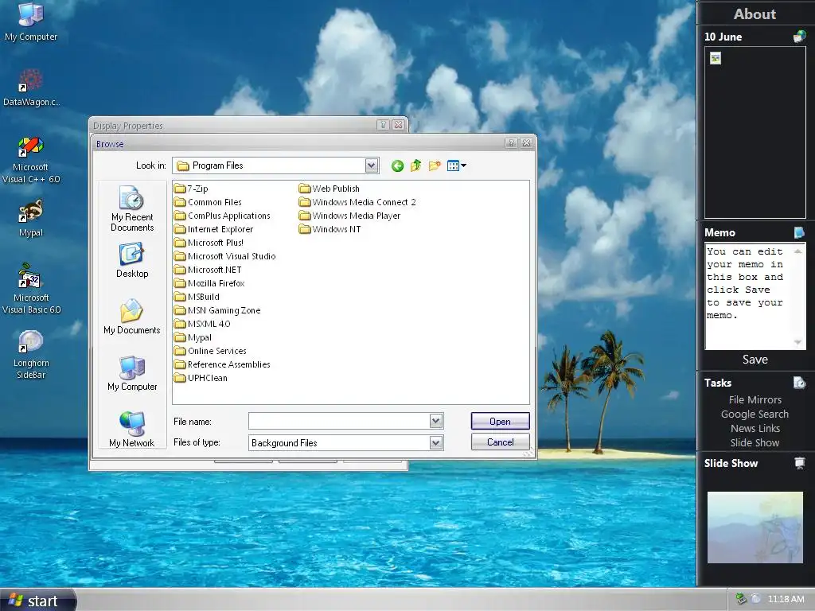Open the Google Search task link

coord(755,414)
